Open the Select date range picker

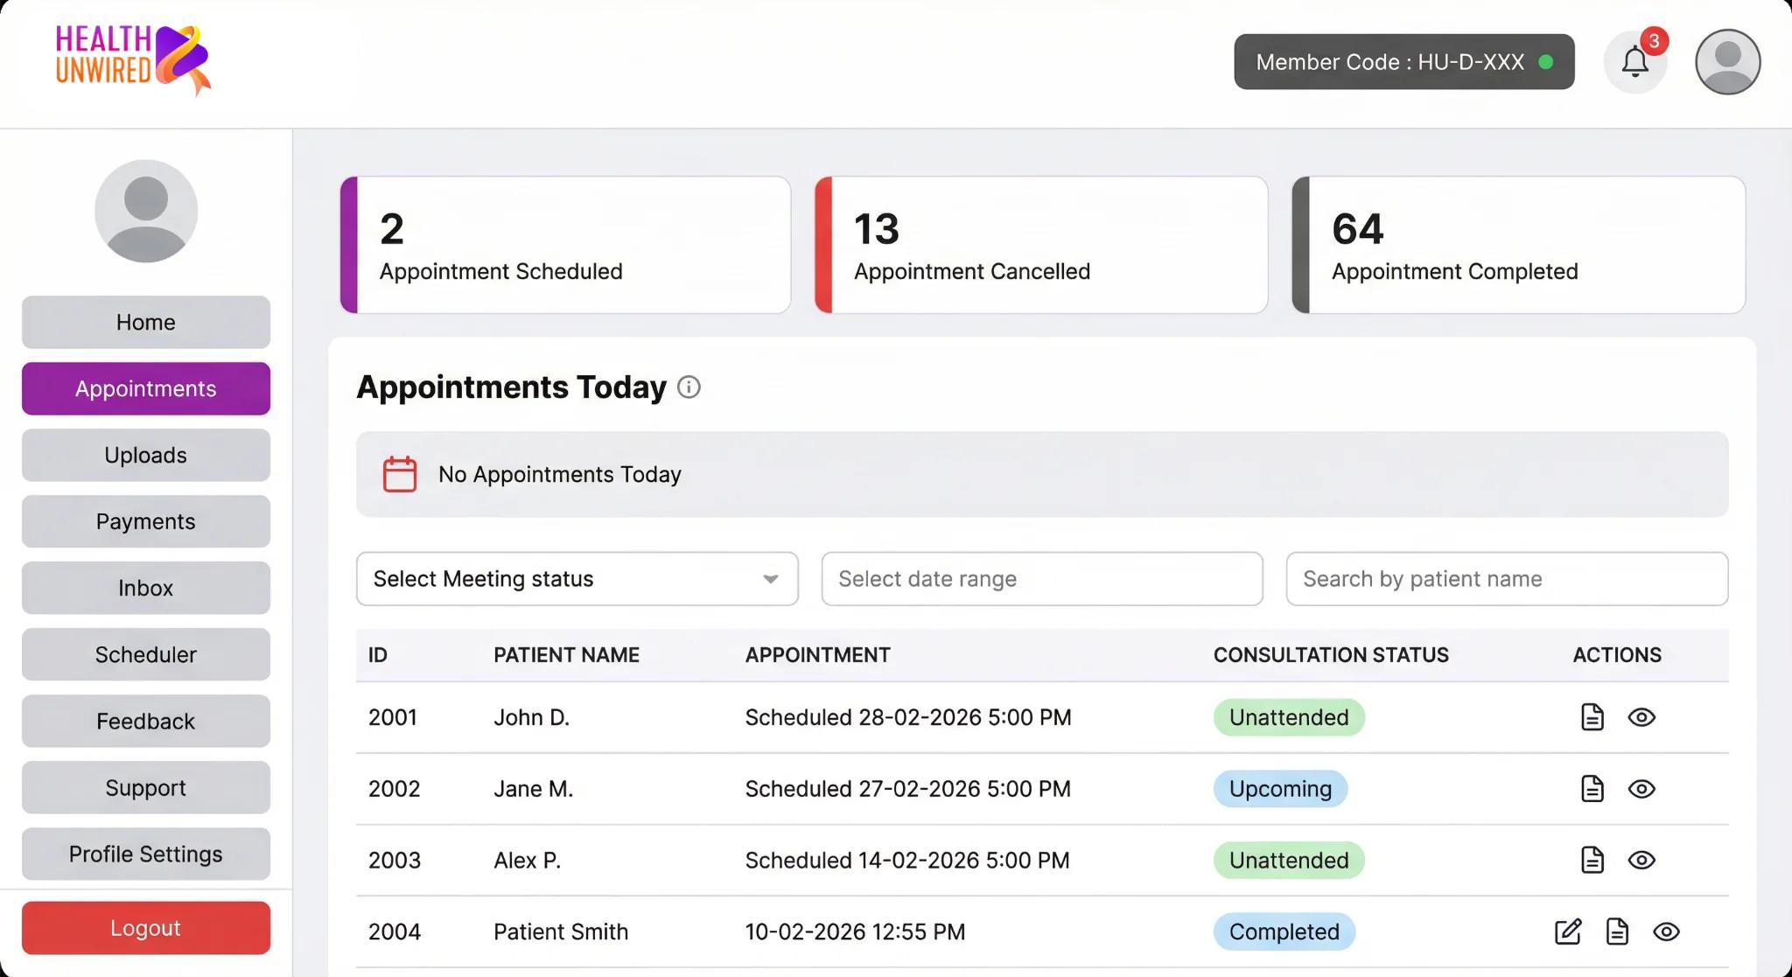1041,578
